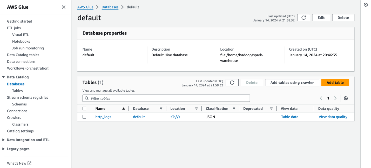The width and height of the screenshot is (371, 168).
Task: Open Job run monitoring page
Action: pyautogui.click(x=28, y=48)
